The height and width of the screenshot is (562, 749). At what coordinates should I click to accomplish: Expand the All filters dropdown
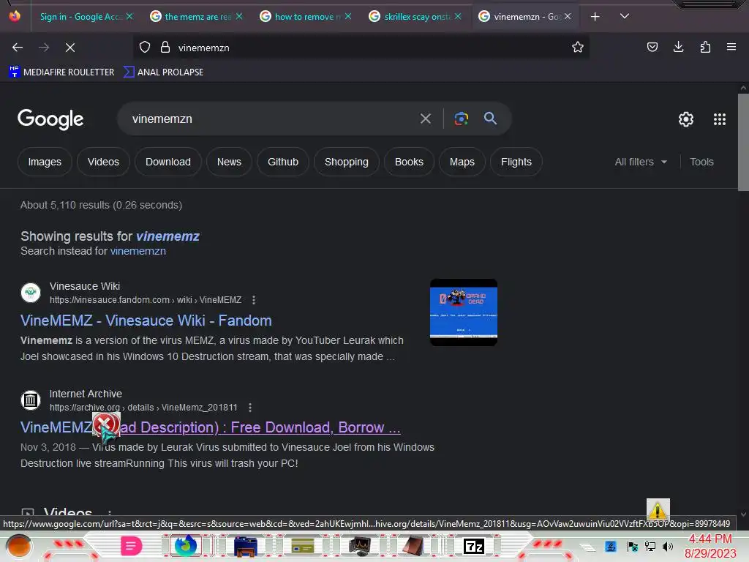click(641, 162)
